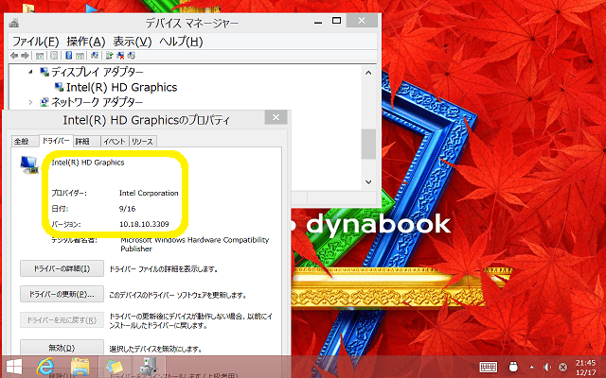Click the Device Manager vertical scrollbar thumb
606x378 pixels.
(x=368, y=145)
